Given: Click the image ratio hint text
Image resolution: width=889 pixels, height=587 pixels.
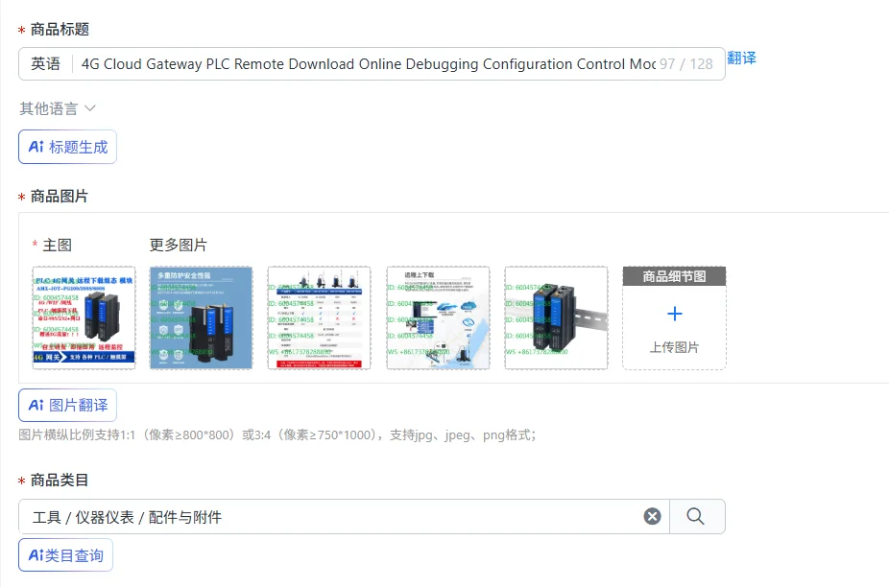Looking at the screenshot, I should pyautogui.click(x=277, y=435).
